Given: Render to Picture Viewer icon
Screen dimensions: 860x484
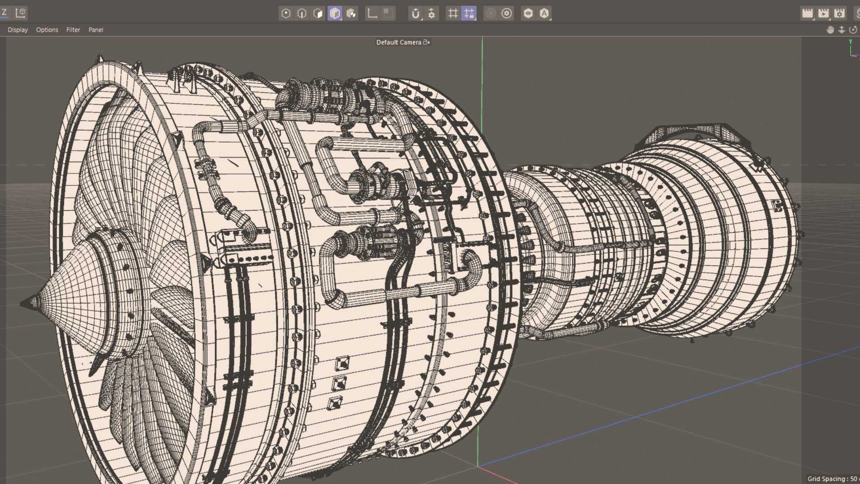Looking at the screenshot, I should point(823,13).
